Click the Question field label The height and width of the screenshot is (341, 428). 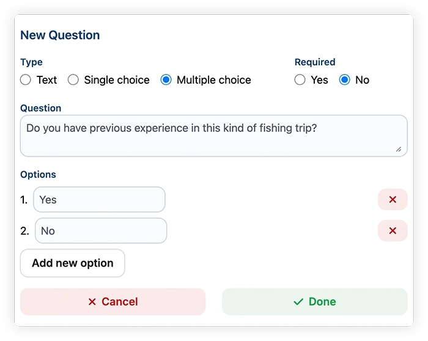[x=40, y=108]
